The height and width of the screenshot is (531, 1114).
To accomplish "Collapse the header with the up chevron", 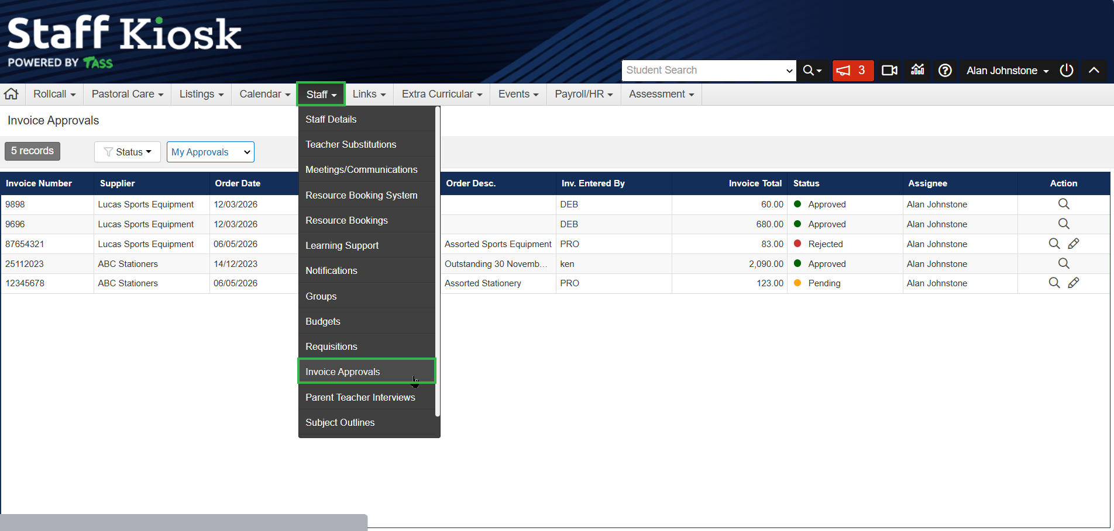I will (1094, 71).
